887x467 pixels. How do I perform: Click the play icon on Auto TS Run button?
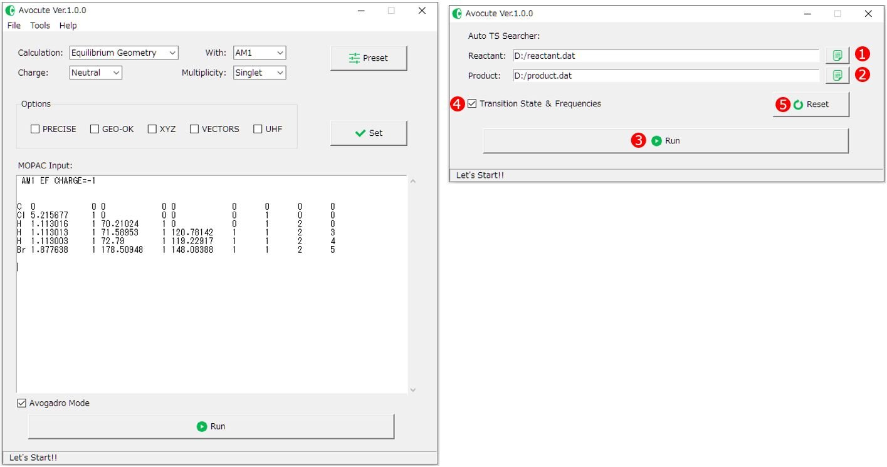pyautogui.click(x=655, y=140)
